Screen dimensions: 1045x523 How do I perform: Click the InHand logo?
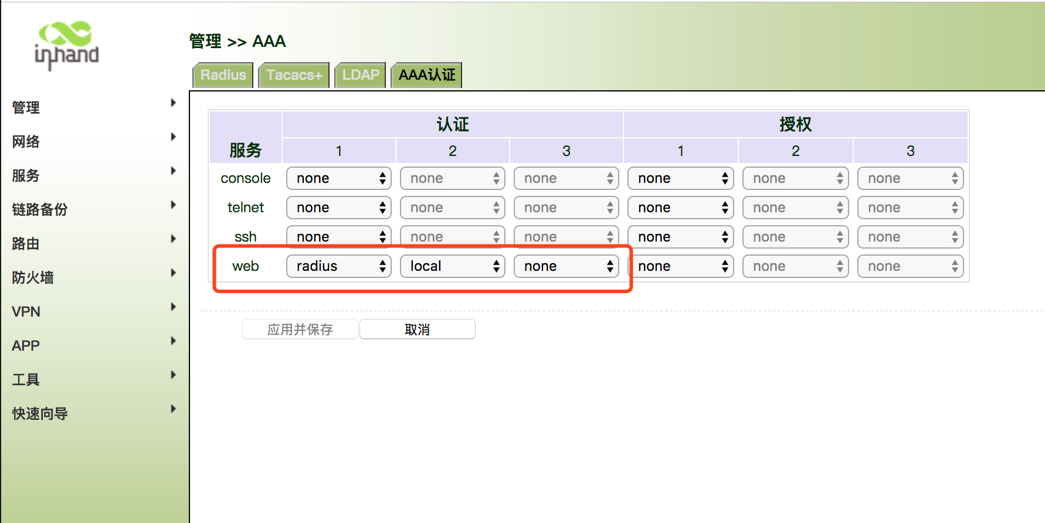point(66,45)
